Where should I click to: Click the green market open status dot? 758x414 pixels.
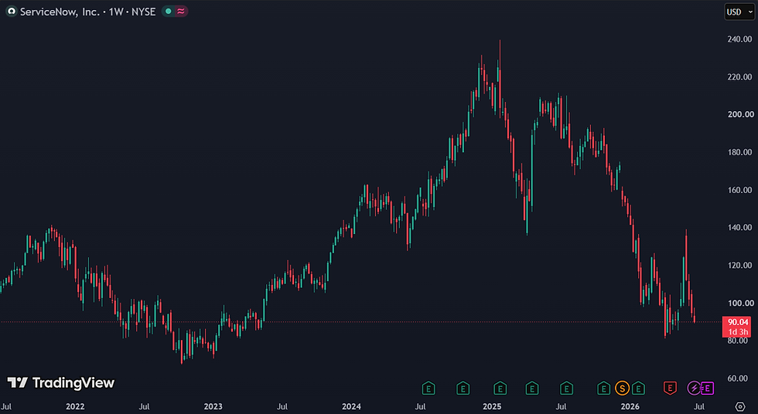coord(169,12)
